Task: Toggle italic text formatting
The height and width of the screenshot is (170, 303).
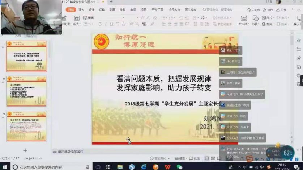Action: (106, 24)
